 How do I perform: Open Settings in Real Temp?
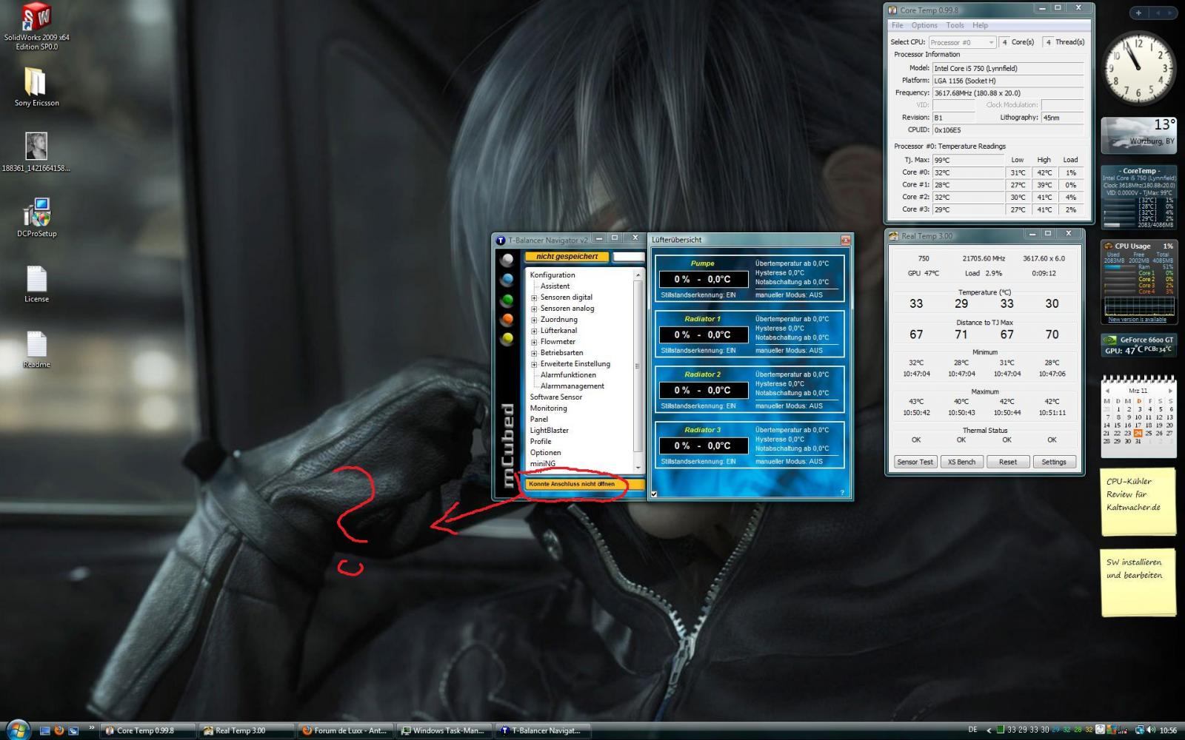(x=1053, y=462)
